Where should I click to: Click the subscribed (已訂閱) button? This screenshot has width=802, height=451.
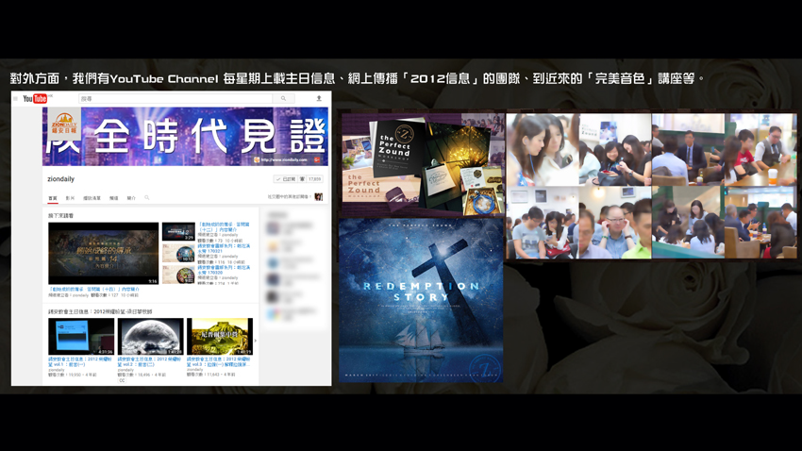[x=286, y=179]
